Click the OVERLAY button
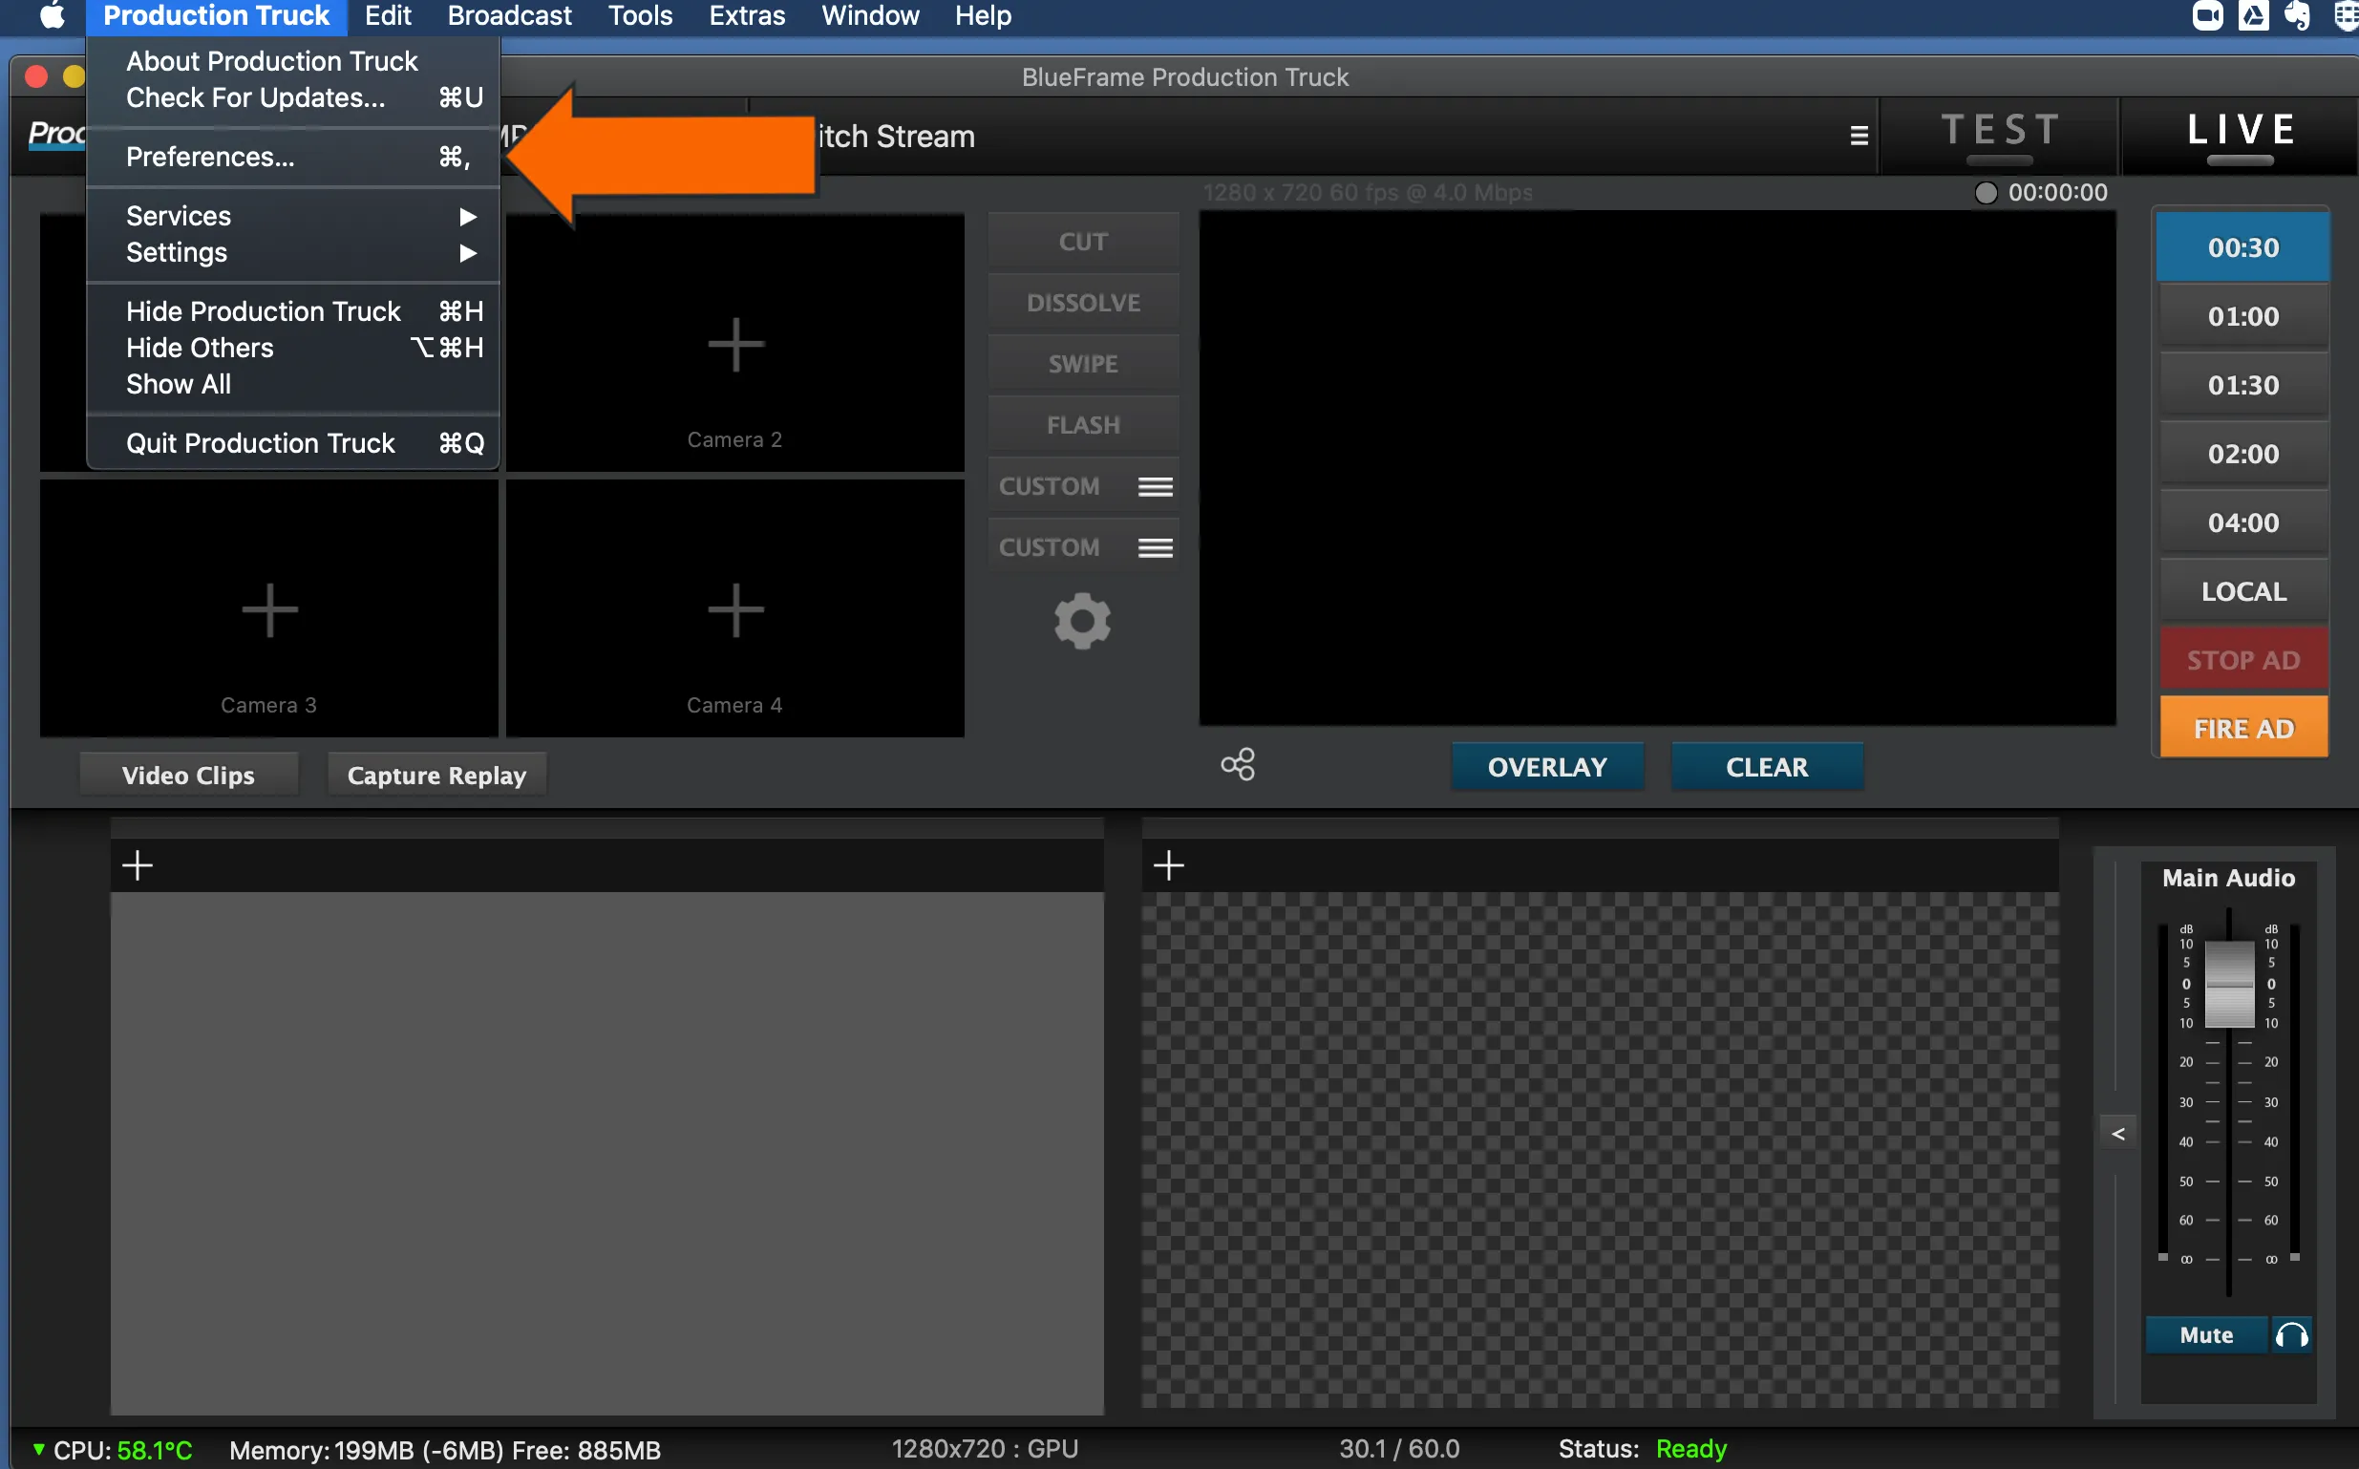Viewport: 2359px width, 1469px height. pos(1547,767)
